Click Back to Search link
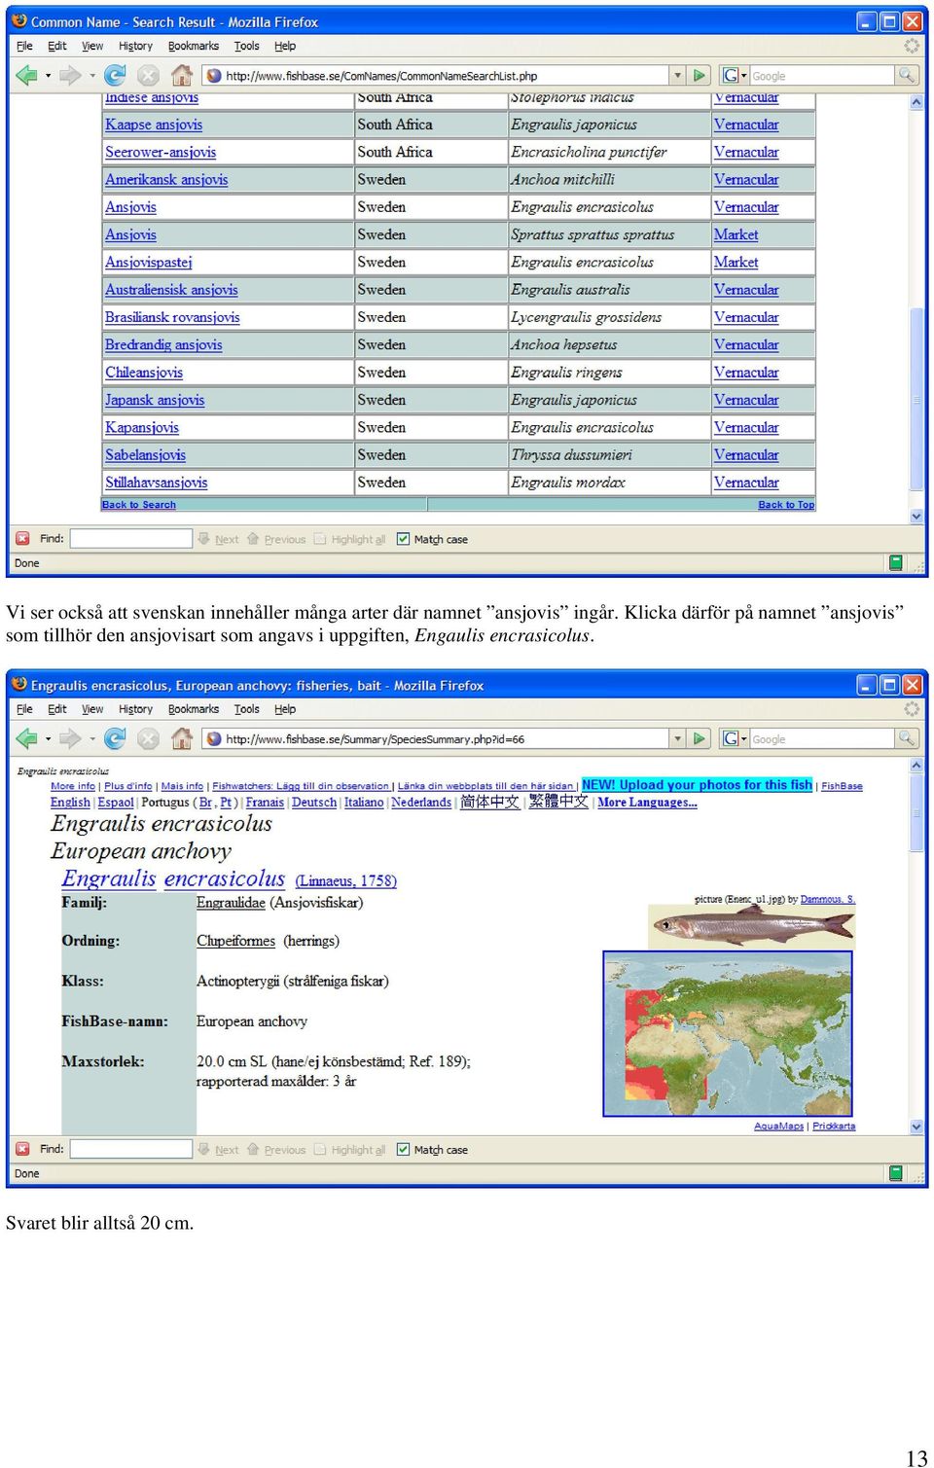 coord(139,505)
